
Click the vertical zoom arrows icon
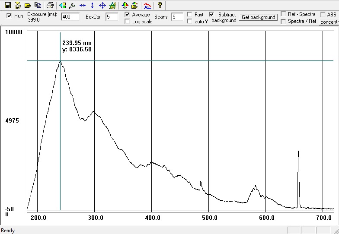tap(93, 5)
